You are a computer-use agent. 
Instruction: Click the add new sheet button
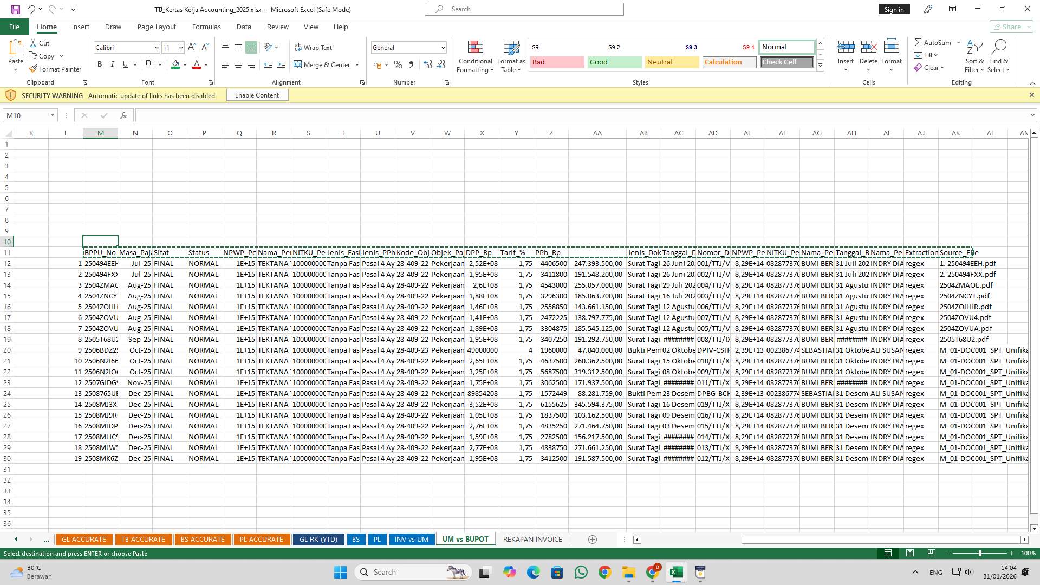coord(592,539)
